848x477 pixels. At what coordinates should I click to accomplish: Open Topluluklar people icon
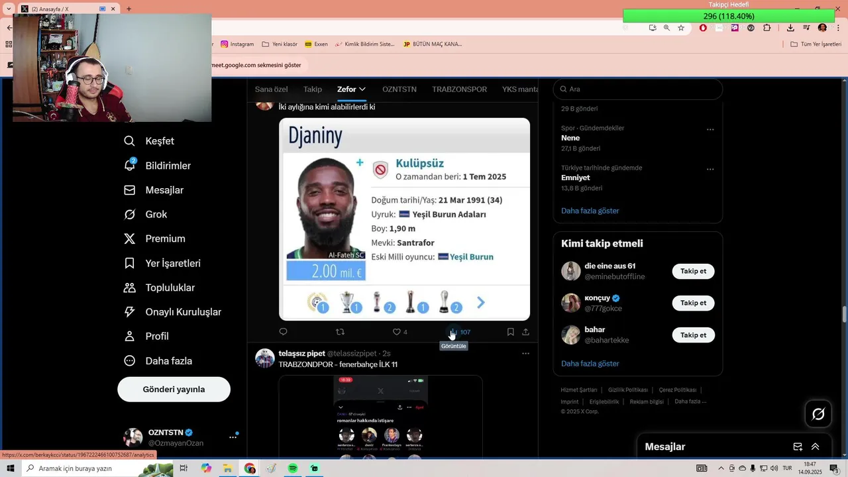click(130, 288)
